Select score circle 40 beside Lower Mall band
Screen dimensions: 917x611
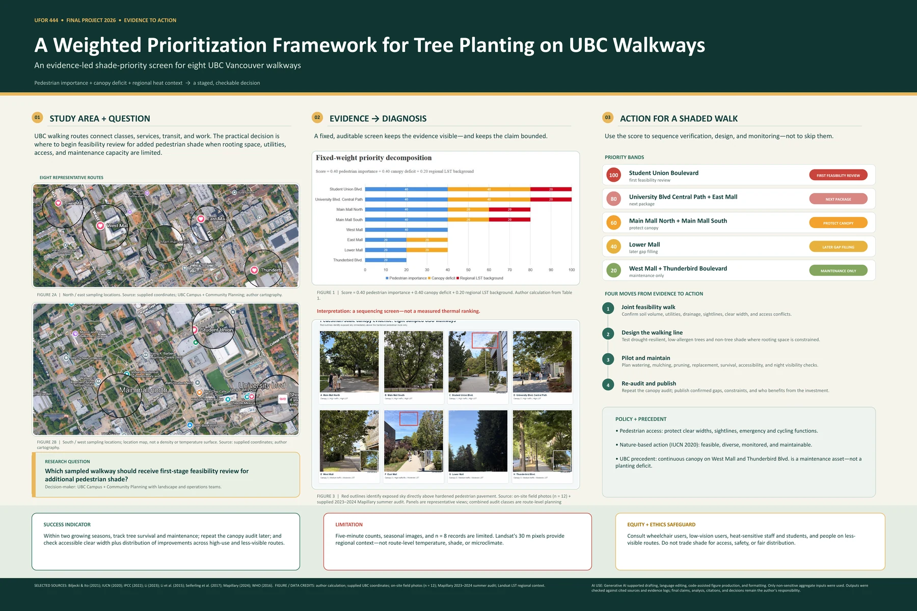click(613, 247)
